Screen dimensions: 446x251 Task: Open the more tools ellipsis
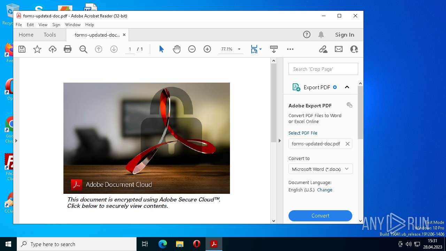coord(290,49)
